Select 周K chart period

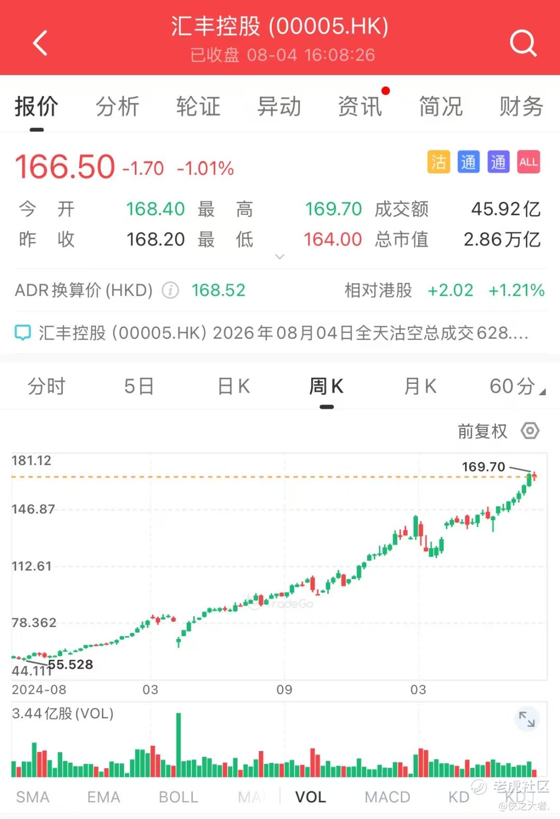point(327,386)
